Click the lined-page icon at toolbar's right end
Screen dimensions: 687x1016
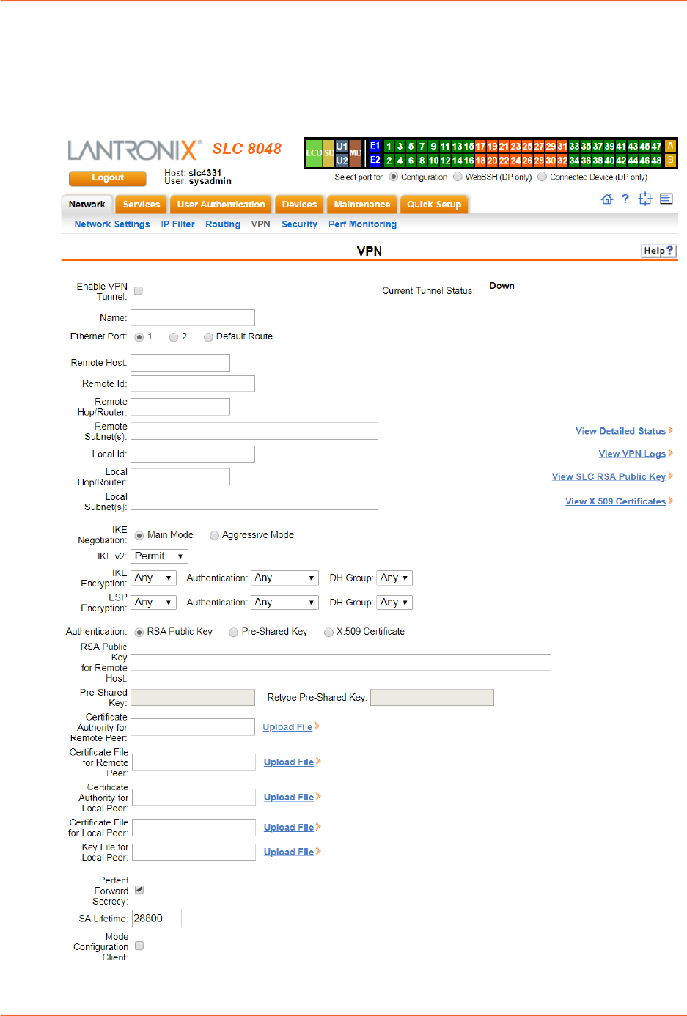click(666, 199)
